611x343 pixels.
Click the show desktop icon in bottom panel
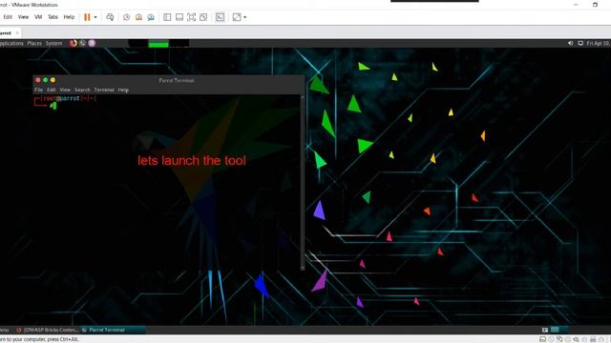coord(545,330)
